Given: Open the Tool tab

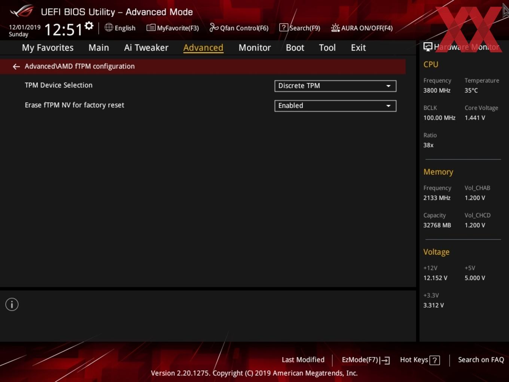Looking at the screenshot, I should tap(327, 48).
